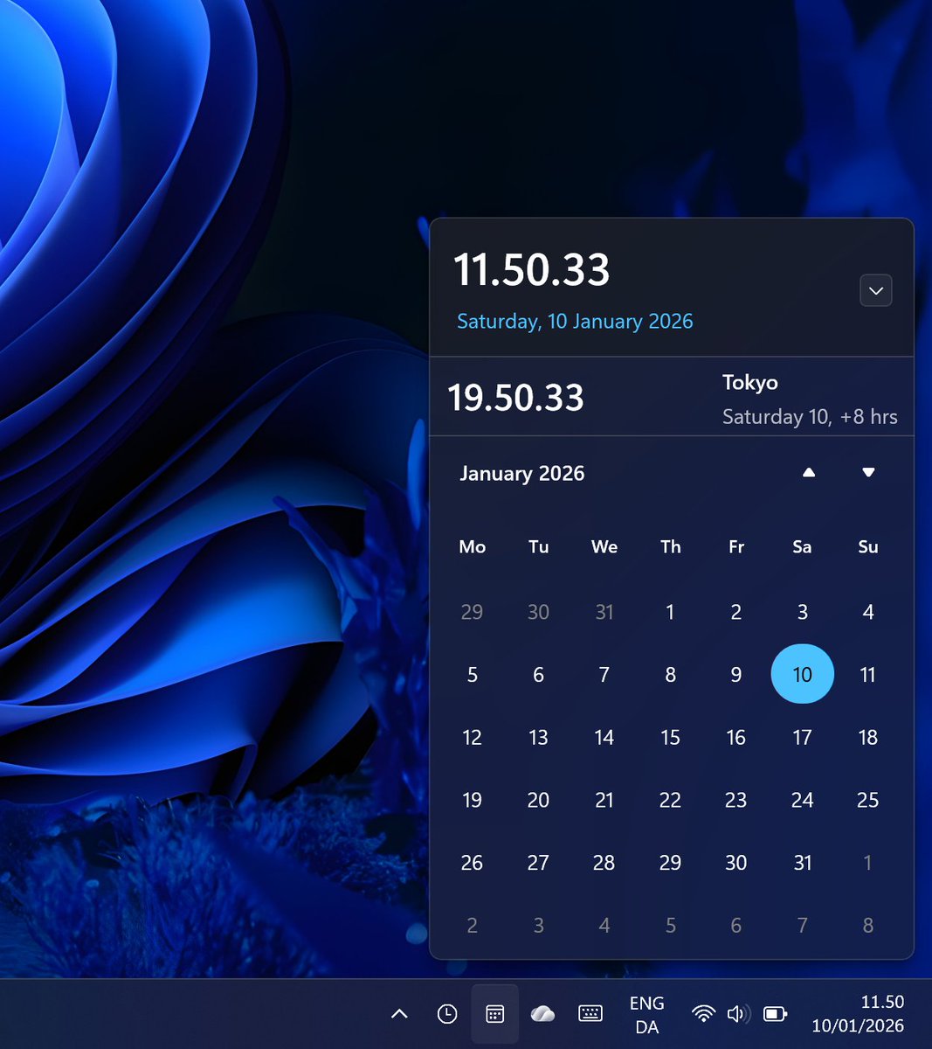Collapse the calendar with chevron button
Screen dimensions: 932x1049
point(876,290)
